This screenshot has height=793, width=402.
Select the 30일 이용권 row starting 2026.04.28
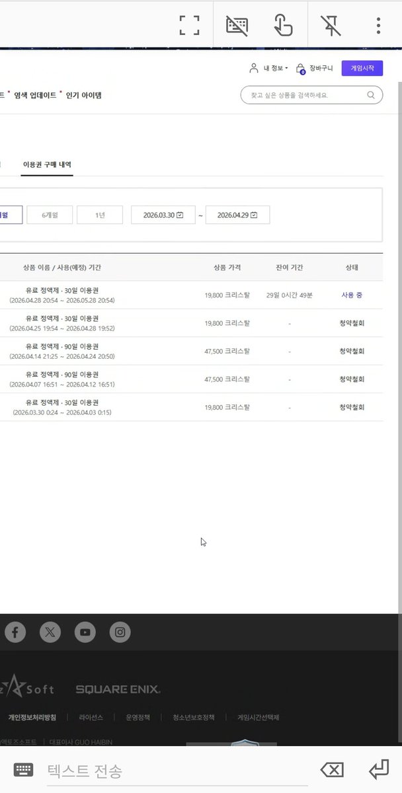[191, 295]
